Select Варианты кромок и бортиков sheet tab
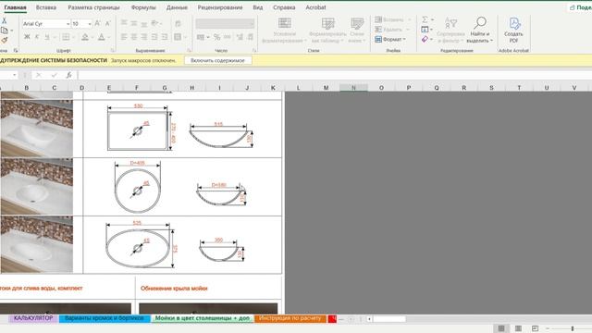 coord(105,318)
